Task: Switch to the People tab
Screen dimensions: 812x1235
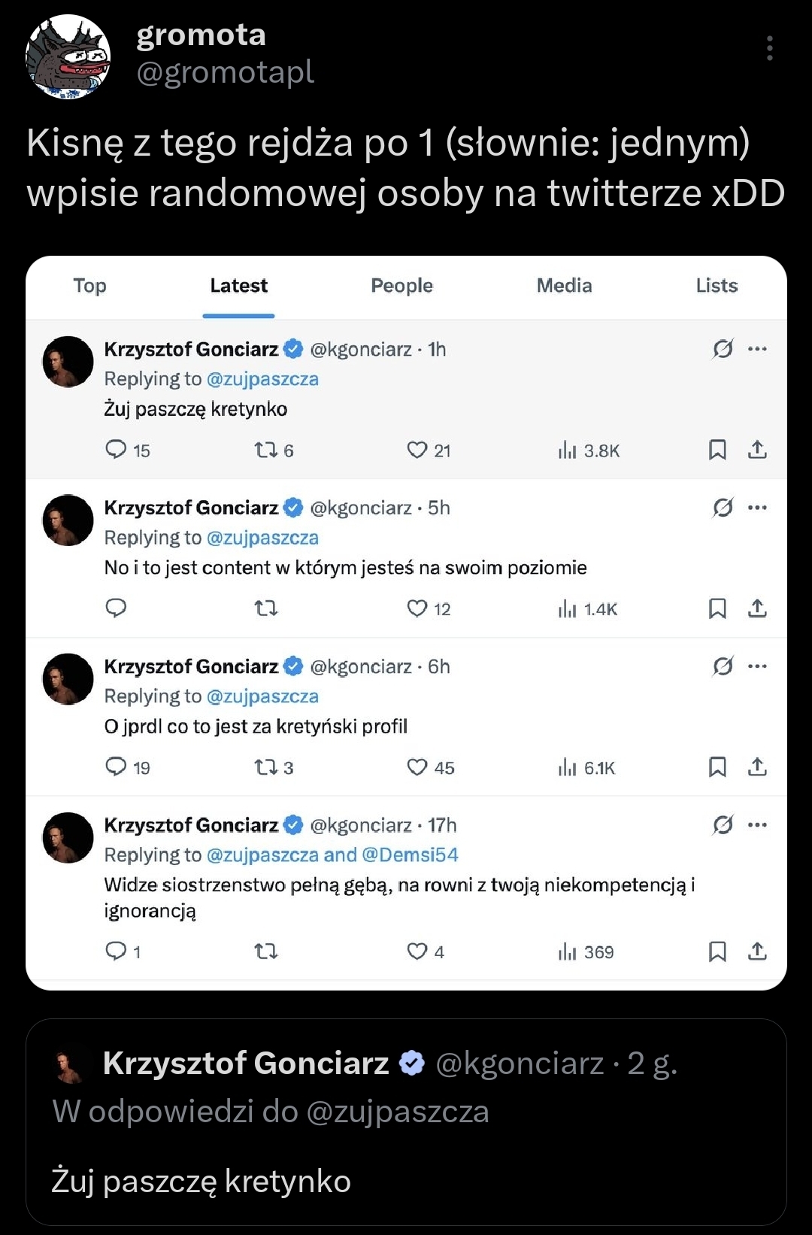Action: click(401, 286)
